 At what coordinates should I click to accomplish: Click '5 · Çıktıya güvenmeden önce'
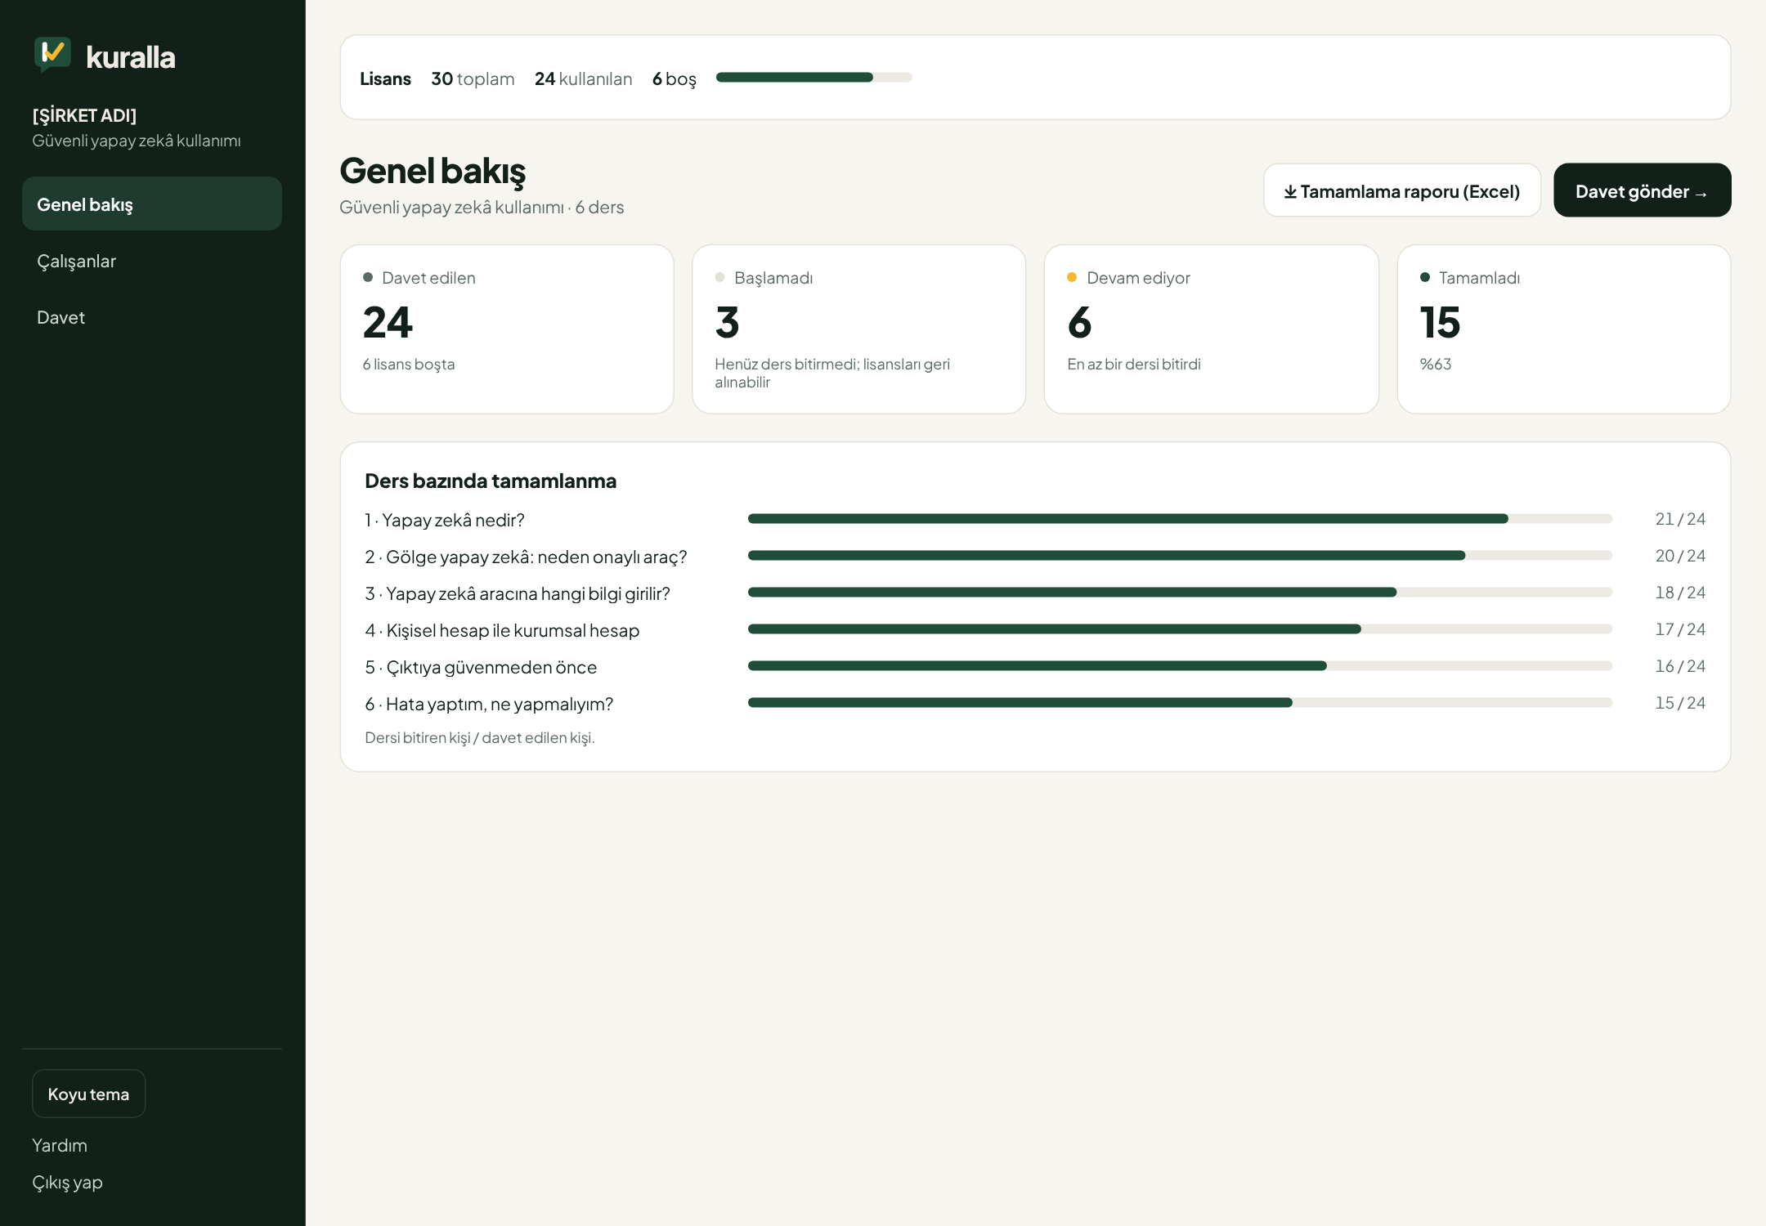tap(481, 667)
